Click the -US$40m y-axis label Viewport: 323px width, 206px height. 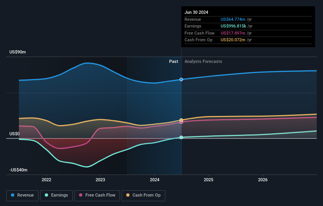(x=18, y=170)
